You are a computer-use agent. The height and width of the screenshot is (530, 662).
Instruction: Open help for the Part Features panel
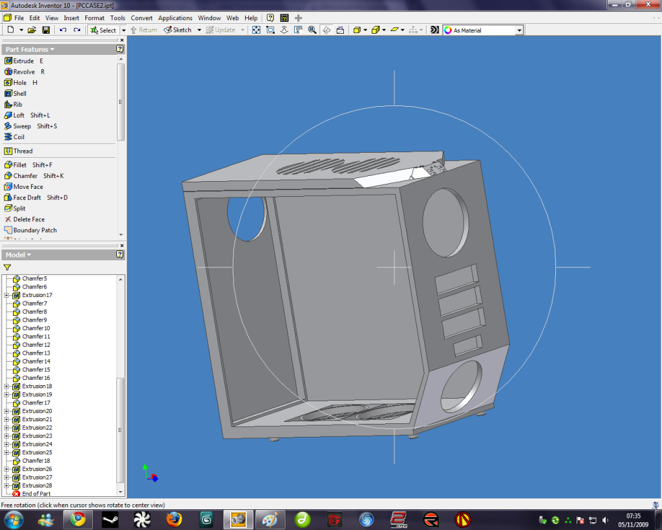(120, 49)
